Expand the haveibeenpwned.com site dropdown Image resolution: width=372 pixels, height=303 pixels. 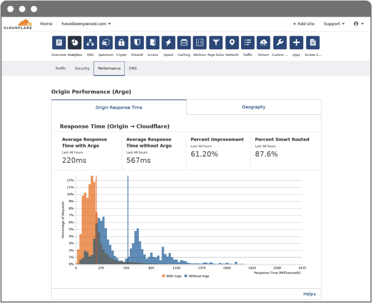point(86,24)
